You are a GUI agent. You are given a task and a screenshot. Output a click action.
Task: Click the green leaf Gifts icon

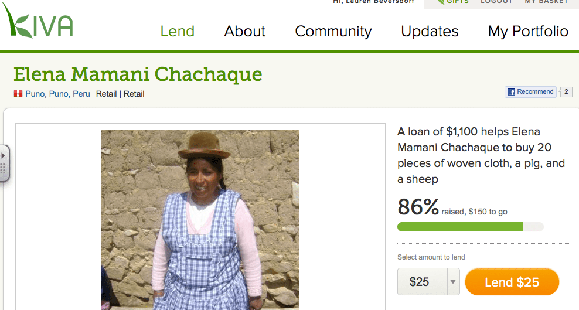coord(441,2)
